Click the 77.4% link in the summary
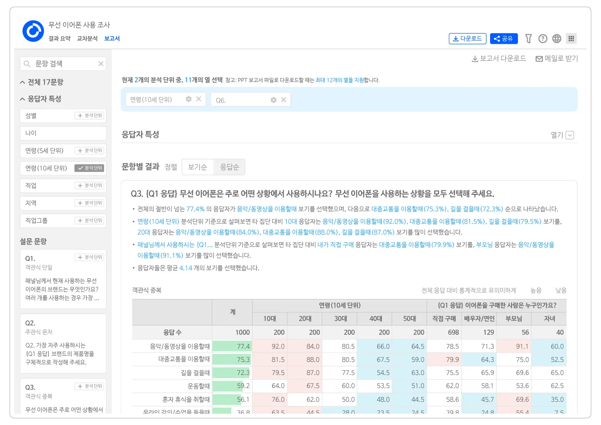 coord(195,209)
